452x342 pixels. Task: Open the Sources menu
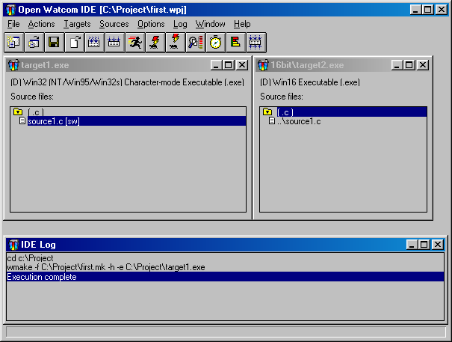[114, 24]
